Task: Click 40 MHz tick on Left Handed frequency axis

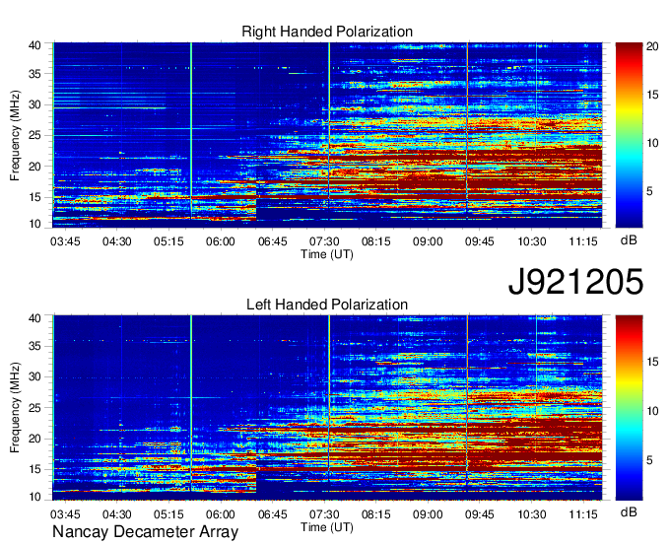Action: (34, 318)
